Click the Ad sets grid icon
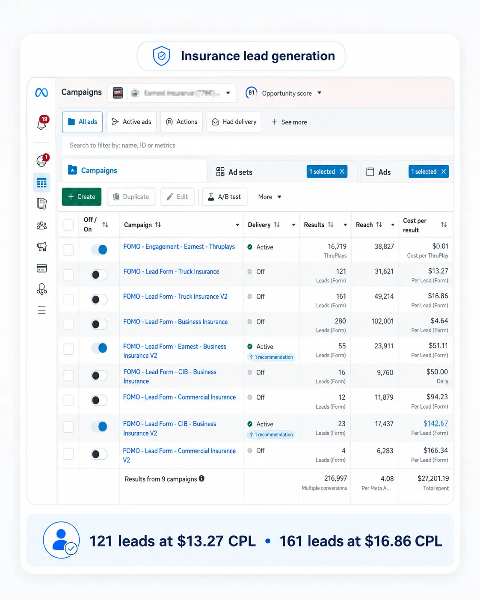Image resolution: width=480 pixels, height=600 pixels. 220,172
